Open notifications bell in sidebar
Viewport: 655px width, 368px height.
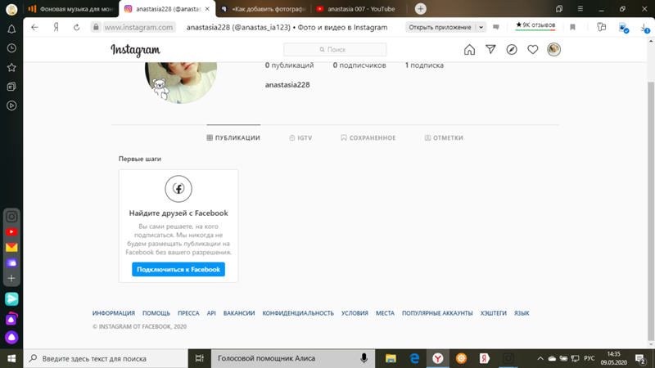point(11,29)
